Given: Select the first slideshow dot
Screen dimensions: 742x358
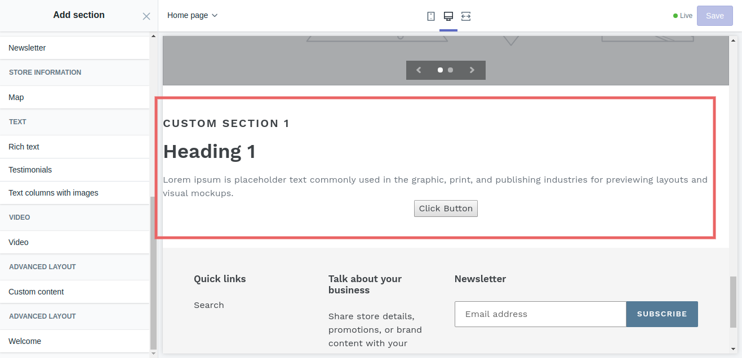Looking at the screenshot, I should (x=440, y=70).
